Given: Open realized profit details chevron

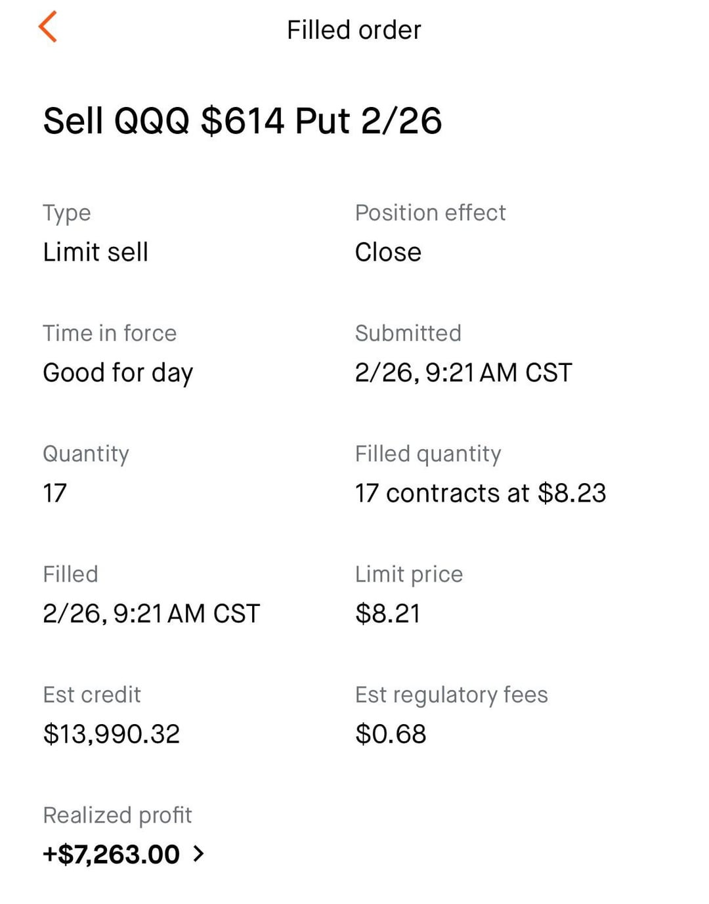Looking at the screenshot, I should tap(199, 853).
